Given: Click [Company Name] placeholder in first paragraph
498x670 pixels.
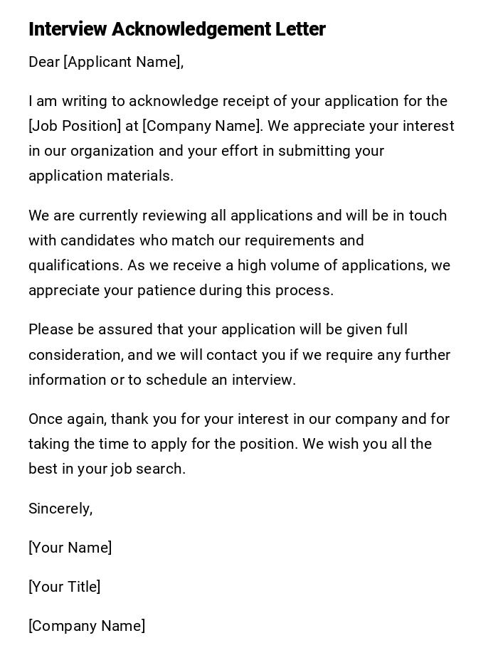Looking at the screenshot, I should tap(202, 126).
